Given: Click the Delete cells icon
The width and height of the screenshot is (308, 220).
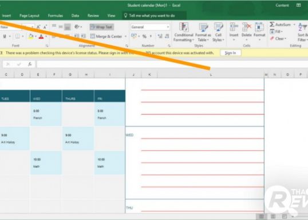Looking at the screenshot, I should (x=247, y=32).
